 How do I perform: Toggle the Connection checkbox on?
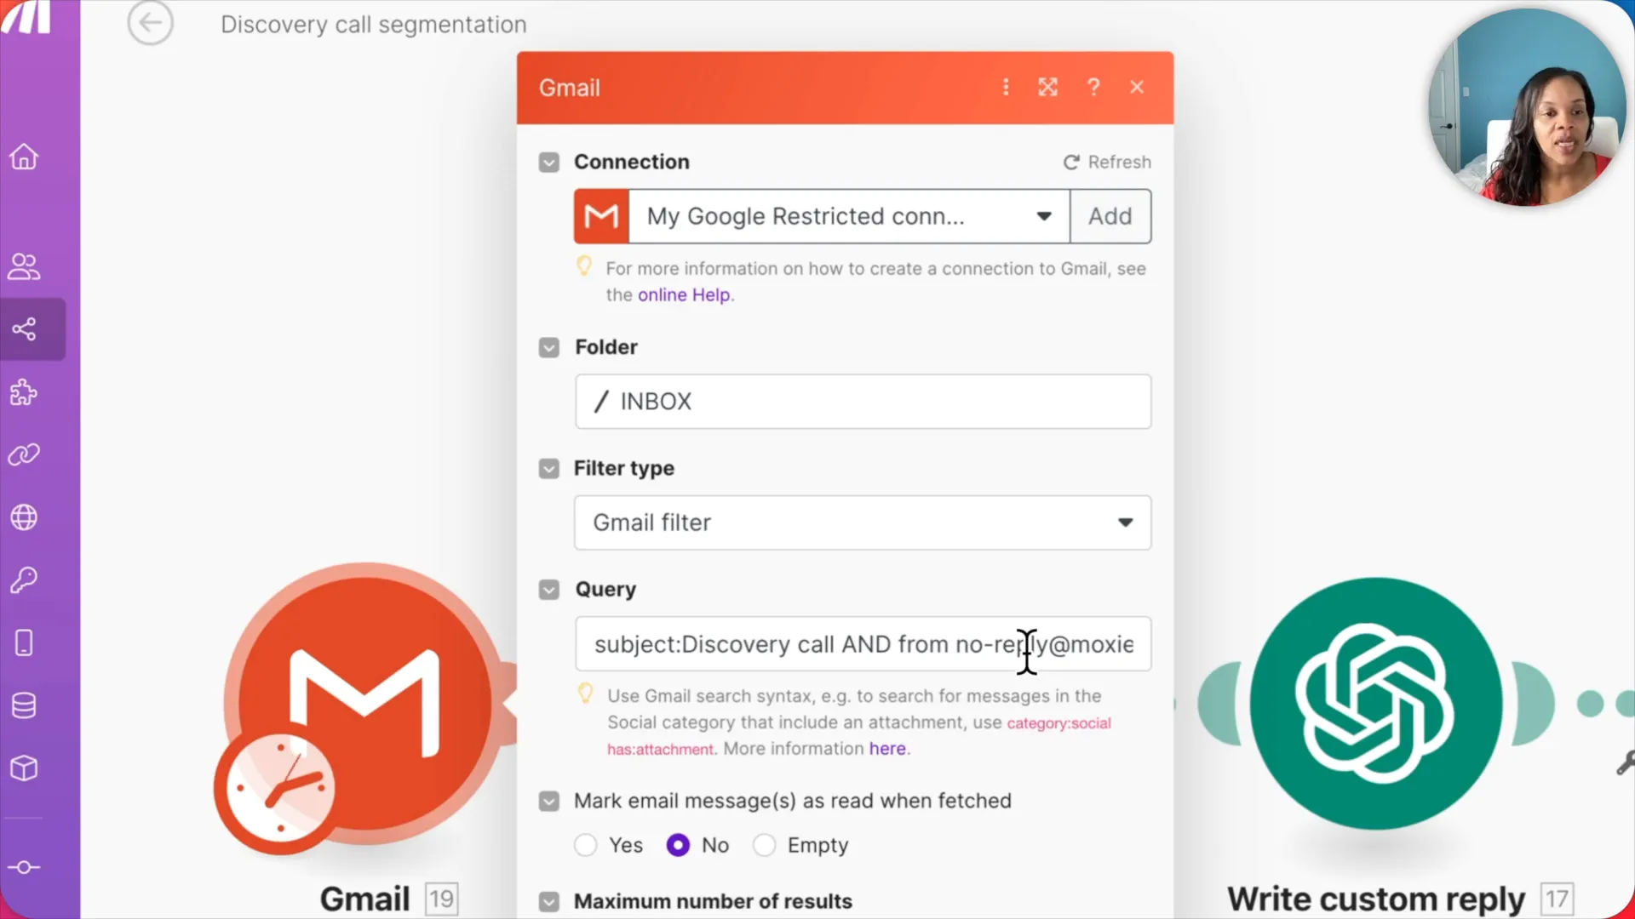pos(548,162)
